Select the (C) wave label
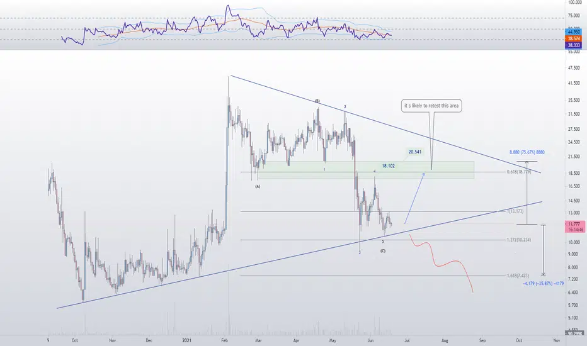587x346 pixels. coord(383,251)
